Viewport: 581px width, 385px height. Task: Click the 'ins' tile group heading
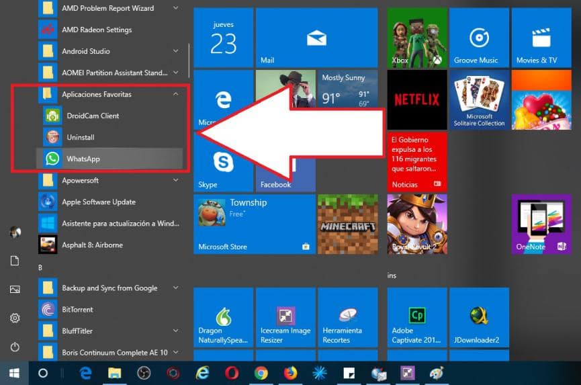coord(392,275)
